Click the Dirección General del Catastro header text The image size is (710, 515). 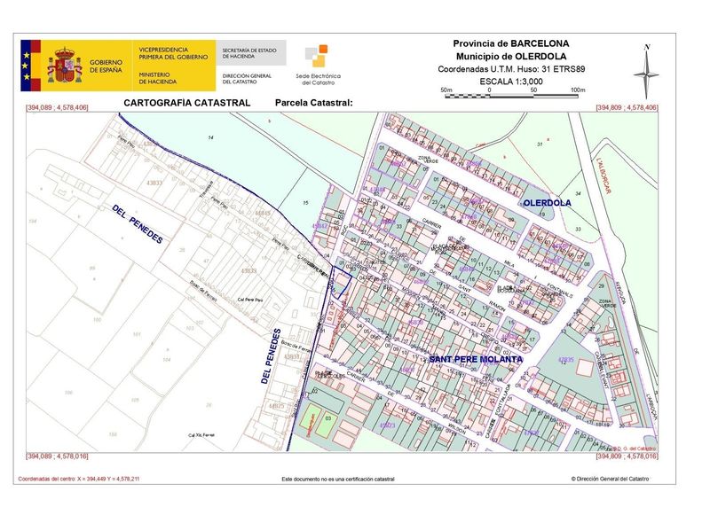tap(247, 79)
